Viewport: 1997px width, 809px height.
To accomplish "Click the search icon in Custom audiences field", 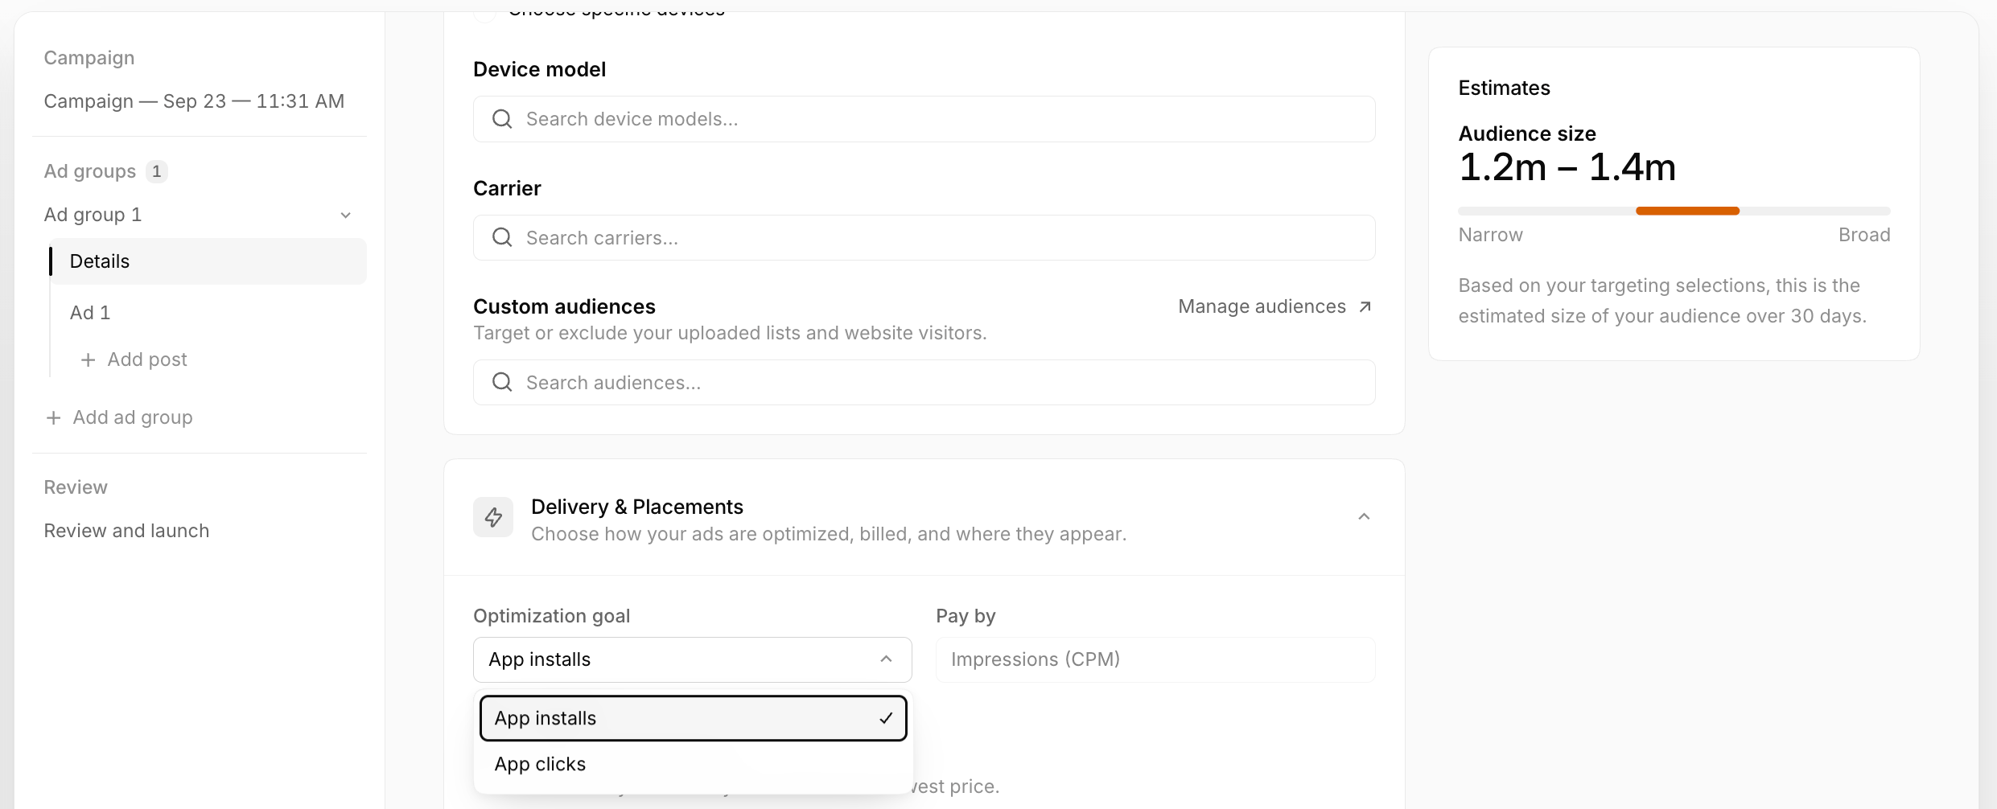I will [x=502, y=382].
